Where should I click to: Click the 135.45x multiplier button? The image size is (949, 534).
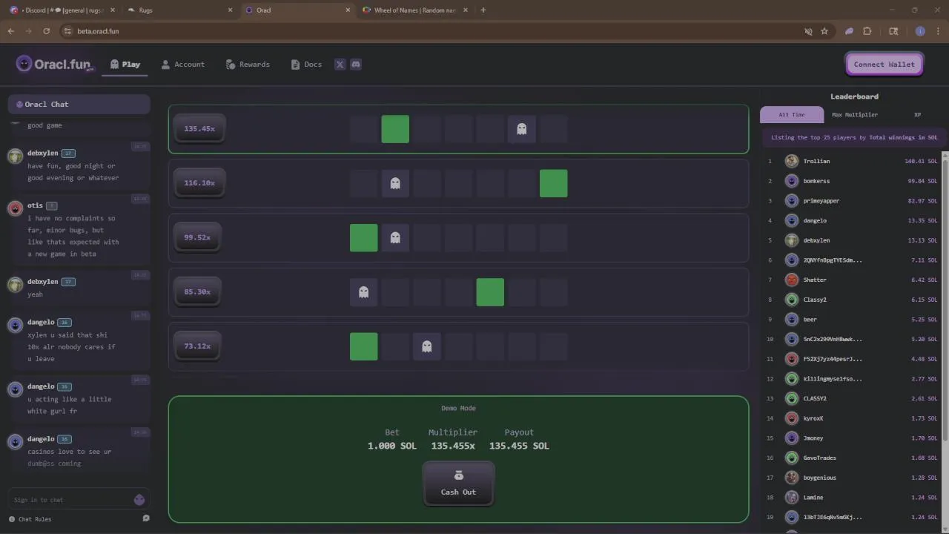coord(199,129)
